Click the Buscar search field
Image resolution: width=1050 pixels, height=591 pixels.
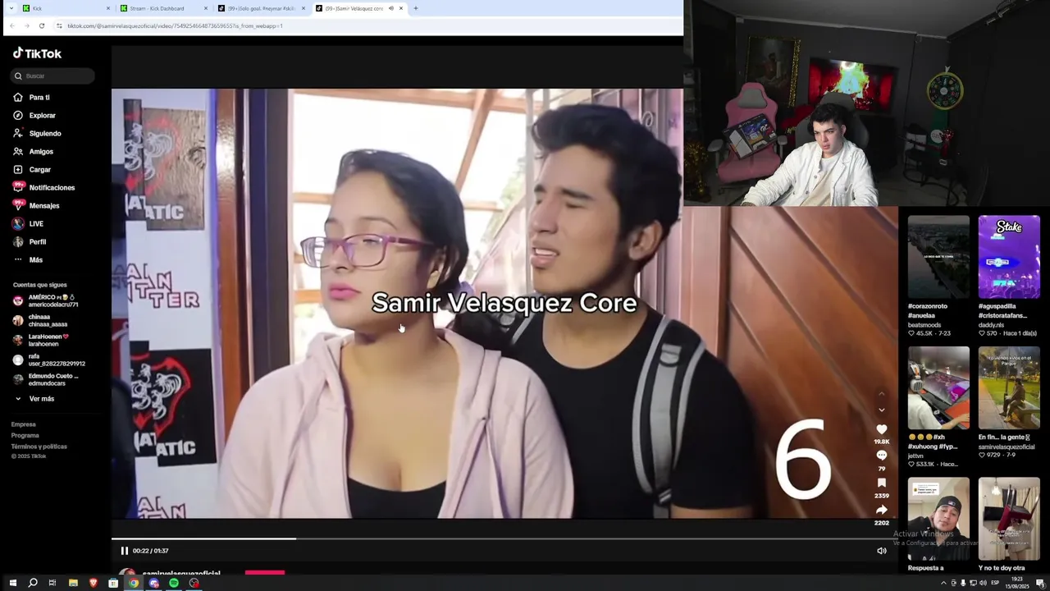[53, 76]
